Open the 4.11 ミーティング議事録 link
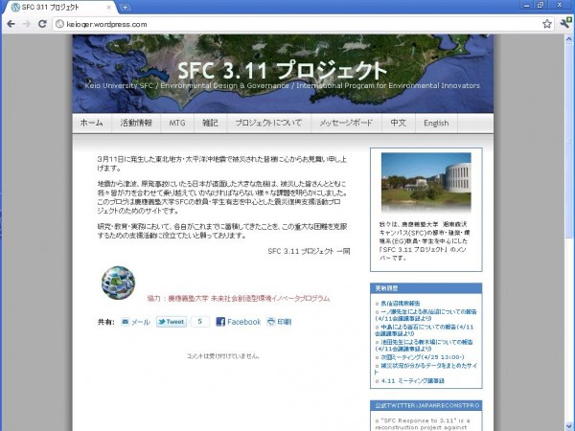Screen dimensions: 575x431 412,381
